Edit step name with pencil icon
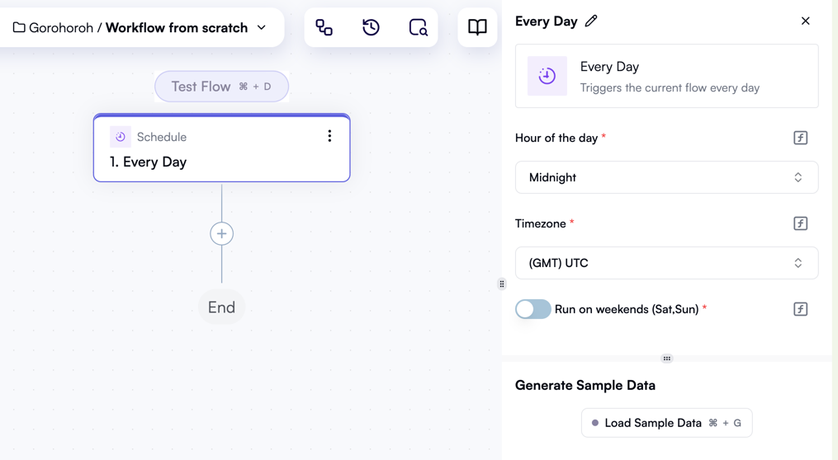 (x=591, y=21)
